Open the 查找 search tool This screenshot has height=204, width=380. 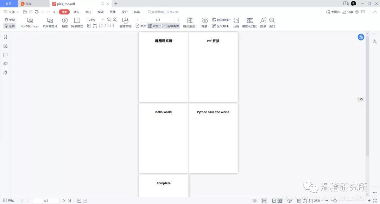click(x=272, y=22)
